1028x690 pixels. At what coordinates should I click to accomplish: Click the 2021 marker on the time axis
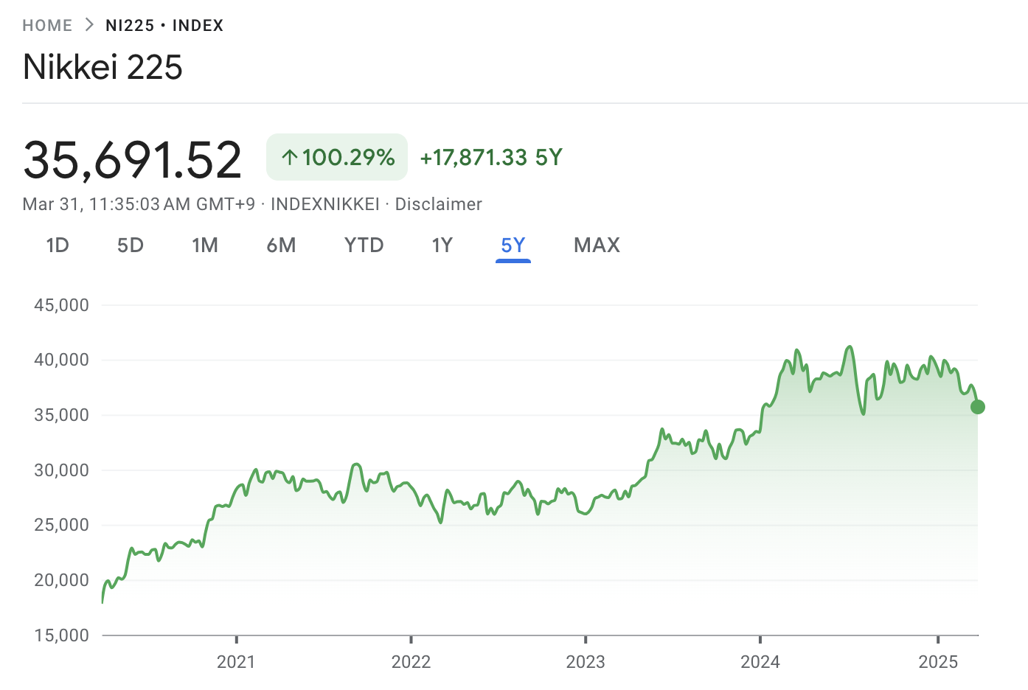(x=236, y=661)
